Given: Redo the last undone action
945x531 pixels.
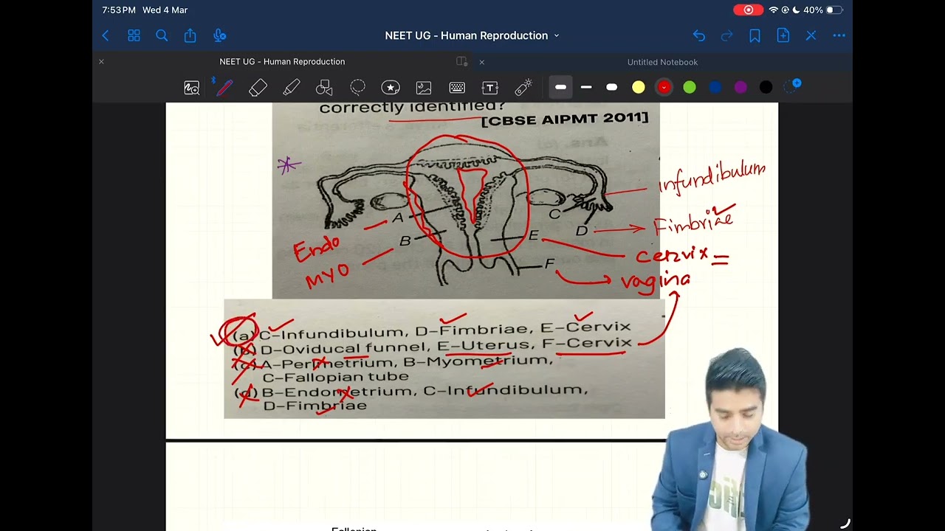Looking at the screenshot, I should pos(726,35).
